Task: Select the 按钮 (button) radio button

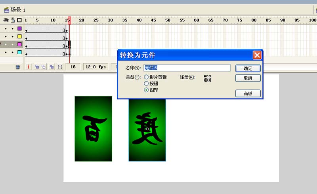Action: coord(146,84)
